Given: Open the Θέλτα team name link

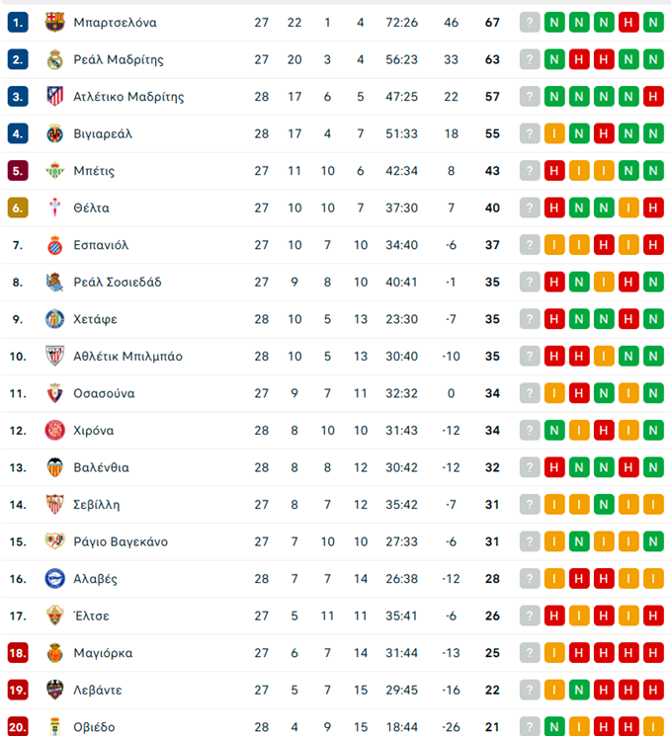Looking at the screenshot, I should pyautogui.click(x=91, y=208).
